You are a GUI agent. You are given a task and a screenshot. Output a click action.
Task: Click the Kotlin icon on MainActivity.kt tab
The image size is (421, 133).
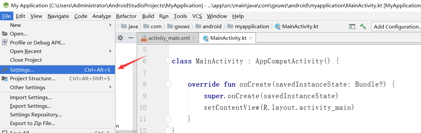pos(206,38)
